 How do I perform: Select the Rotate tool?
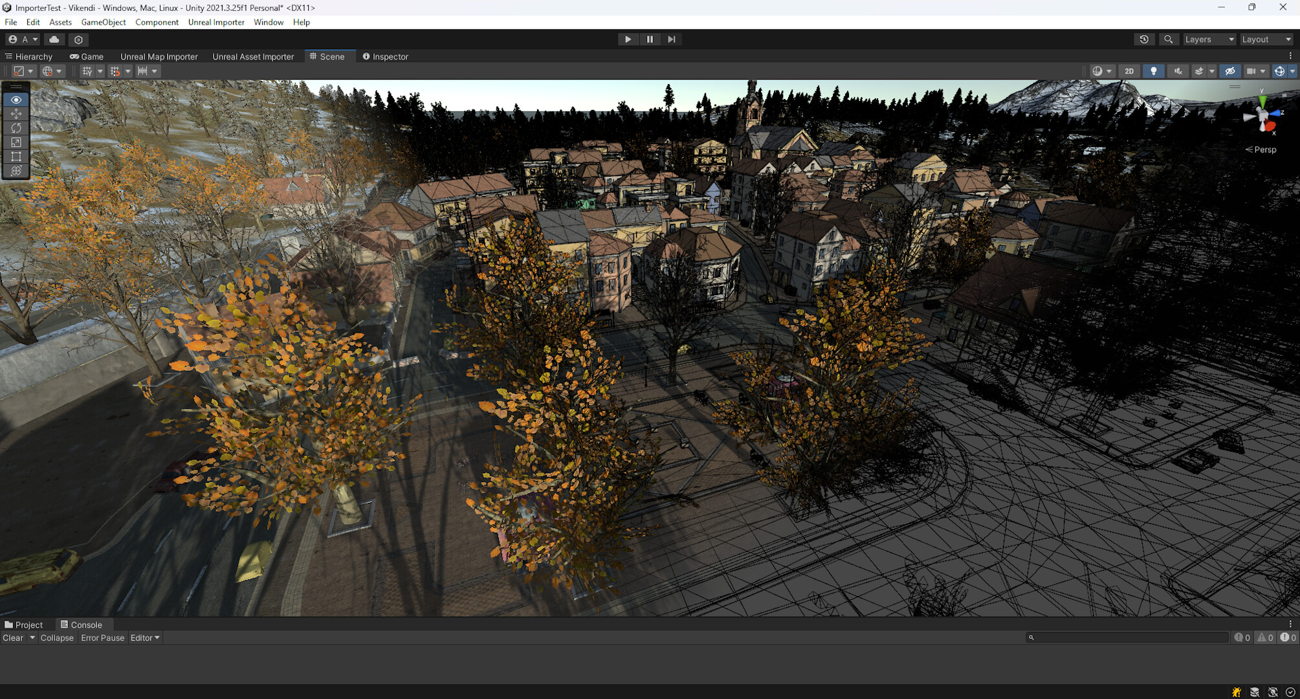point(16,128)
